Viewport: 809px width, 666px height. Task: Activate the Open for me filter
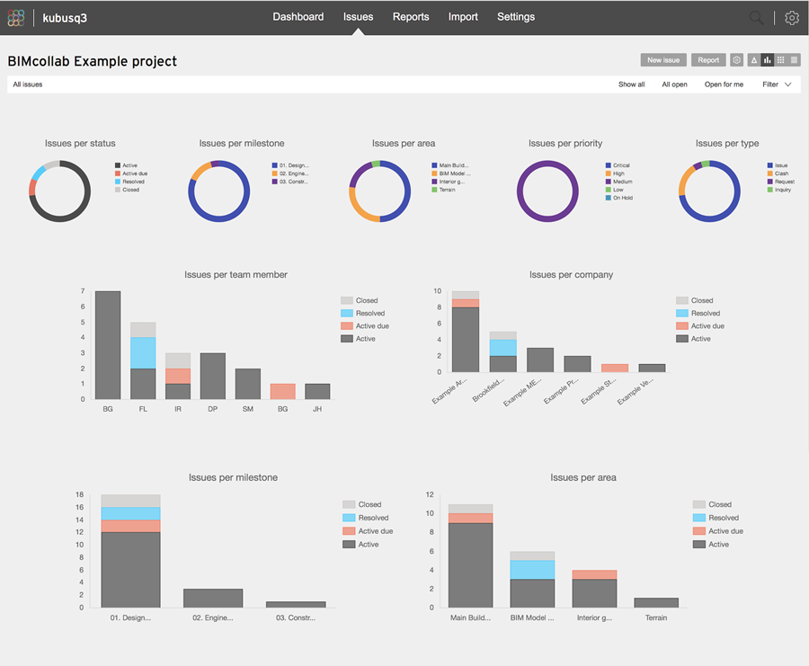coord(724,84)
